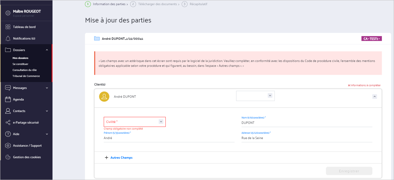Open the Assistance / Support icon

[8, 146]
